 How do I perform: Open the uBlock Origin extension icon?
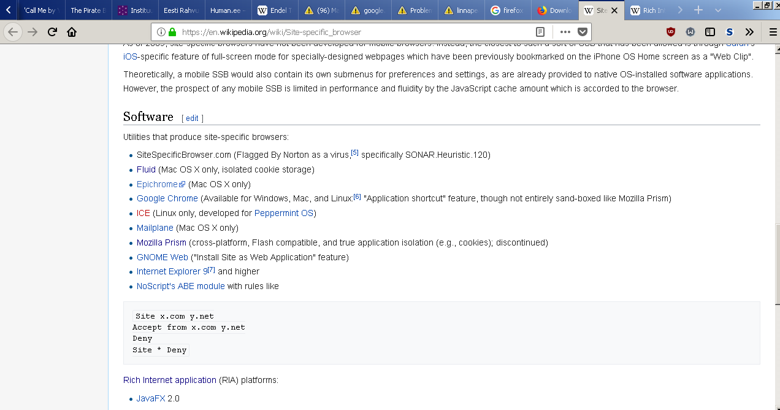click(671, 32)
